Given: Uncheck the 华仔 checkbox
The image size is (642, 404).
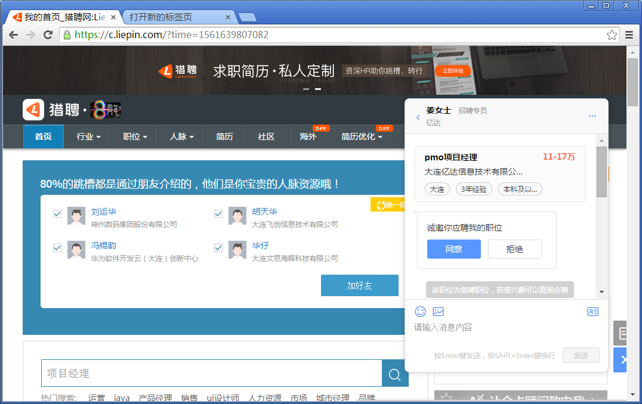Looking at the screenshot, I should coord(218,248).
